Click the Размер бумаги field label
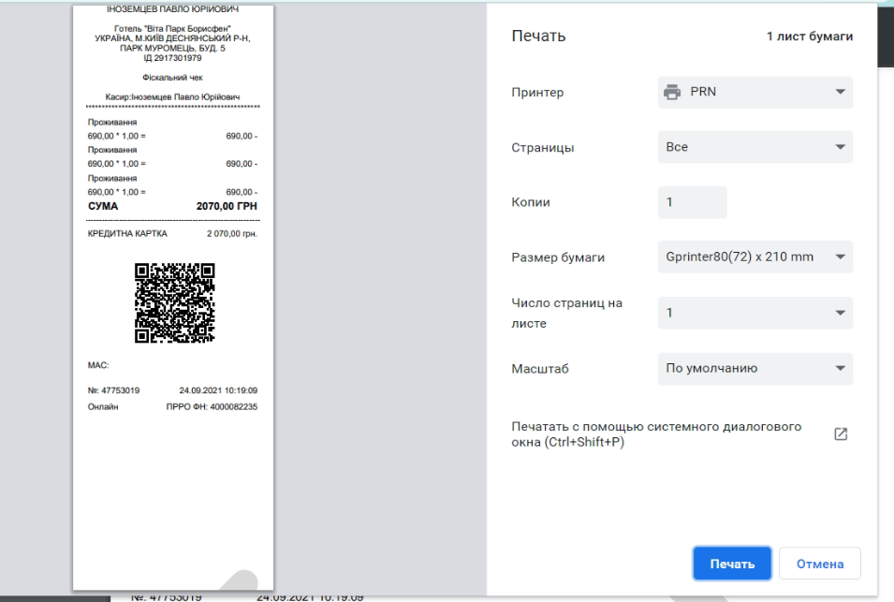This screenshot has height=602, width=894. (x=558, y=257)
